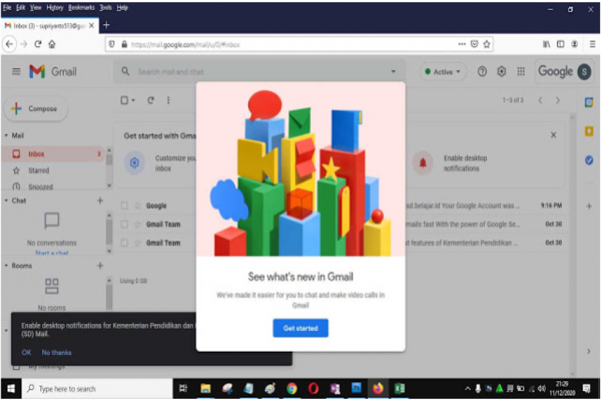Hide the side panel chevron
Viewport: 602px width, 401px height.
589,351
